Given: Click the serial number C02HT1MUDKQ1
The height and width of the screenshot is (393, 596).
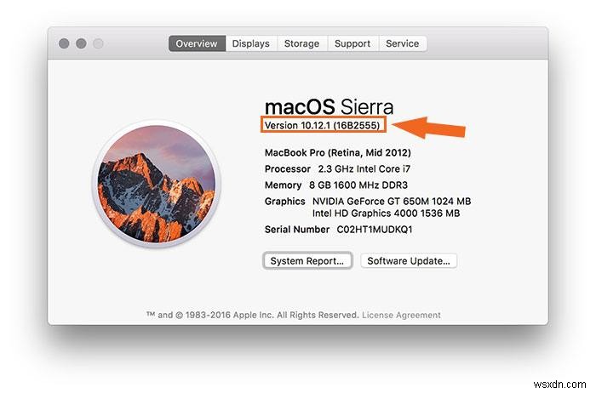Looking at the screenshot, I should click(x=375, y=230).
